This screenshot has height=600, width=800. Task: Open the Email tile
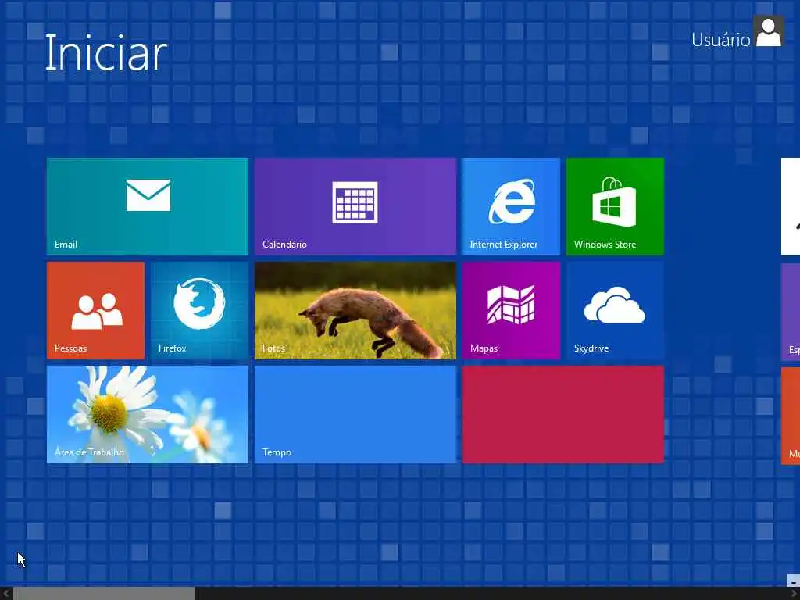(x=148, y=206)
